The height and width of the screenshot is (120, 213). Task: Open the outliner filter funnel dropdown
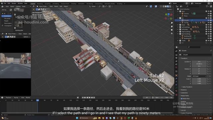207,6
